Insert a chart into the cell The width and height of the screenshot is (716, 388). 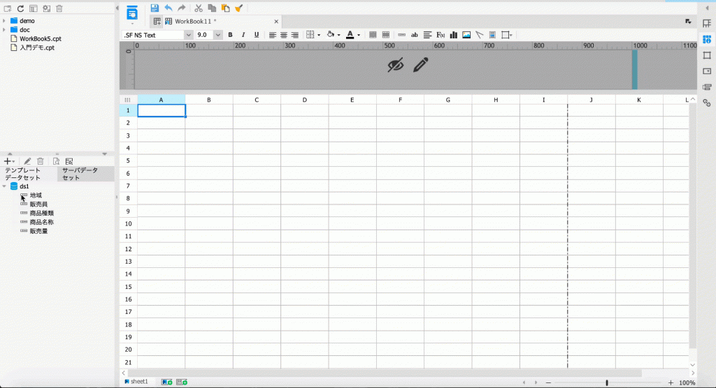[453, 35]
